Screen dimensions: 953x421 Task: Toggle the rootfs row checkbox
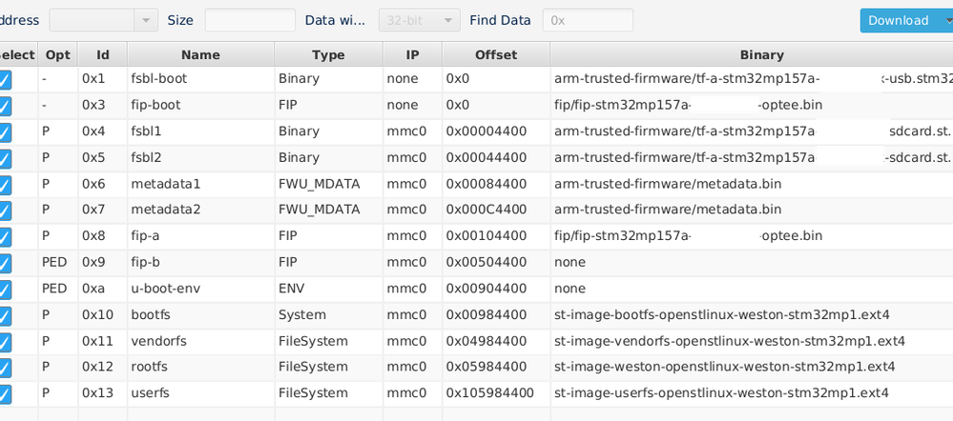5,367
